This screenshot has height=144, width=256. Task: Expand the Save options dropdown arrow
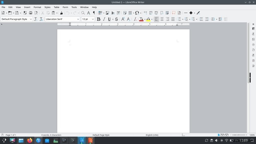point(20,13)
